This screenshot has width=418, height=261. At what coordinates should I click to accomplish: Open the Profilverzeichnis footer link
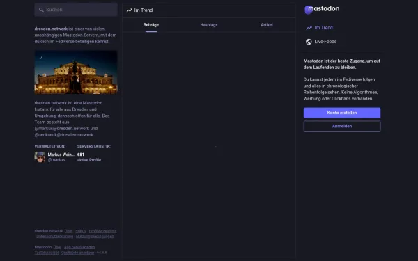[102, 231]
